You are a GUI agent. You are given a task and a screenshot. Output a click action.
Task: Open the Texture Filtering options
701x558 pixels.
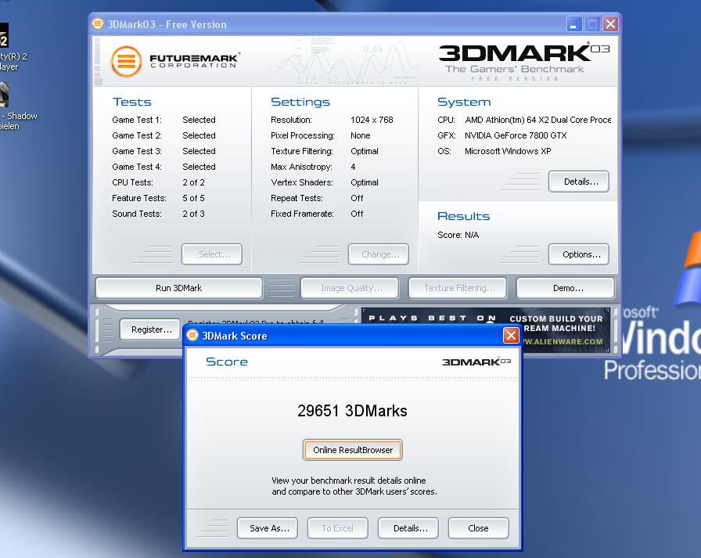[x=458, y=288]
